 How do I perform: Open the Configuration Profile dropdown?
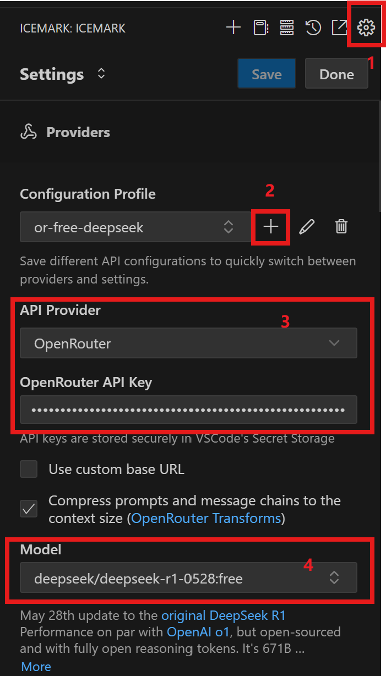tap(135, 227)
